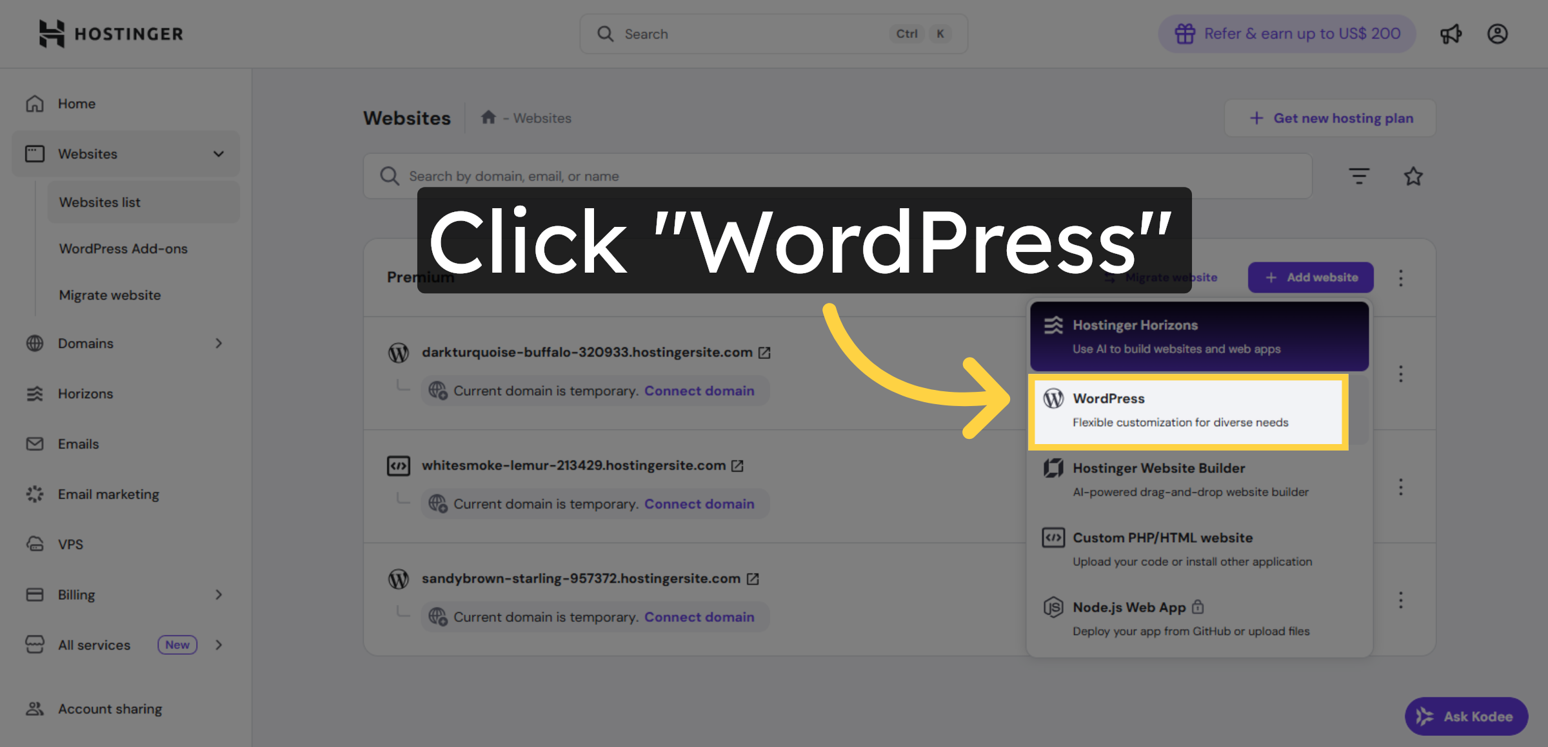This screenshot has height=747, width=1548.
Task: Choose WordPress from the Add website menu
Action: point(1188,411)
